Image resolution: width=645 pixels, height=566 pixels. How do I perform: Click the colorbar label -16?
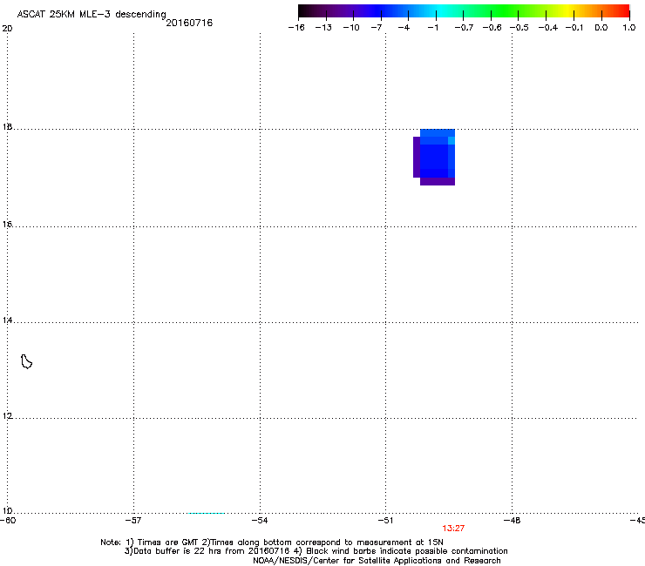[x=296, y=28]
